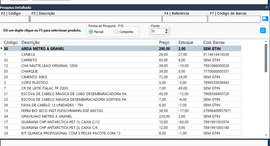The width and height of the screenshot is (270, 146).
Task: Click barcode 7899555658445 cell
Action: (x=222, y=83)
